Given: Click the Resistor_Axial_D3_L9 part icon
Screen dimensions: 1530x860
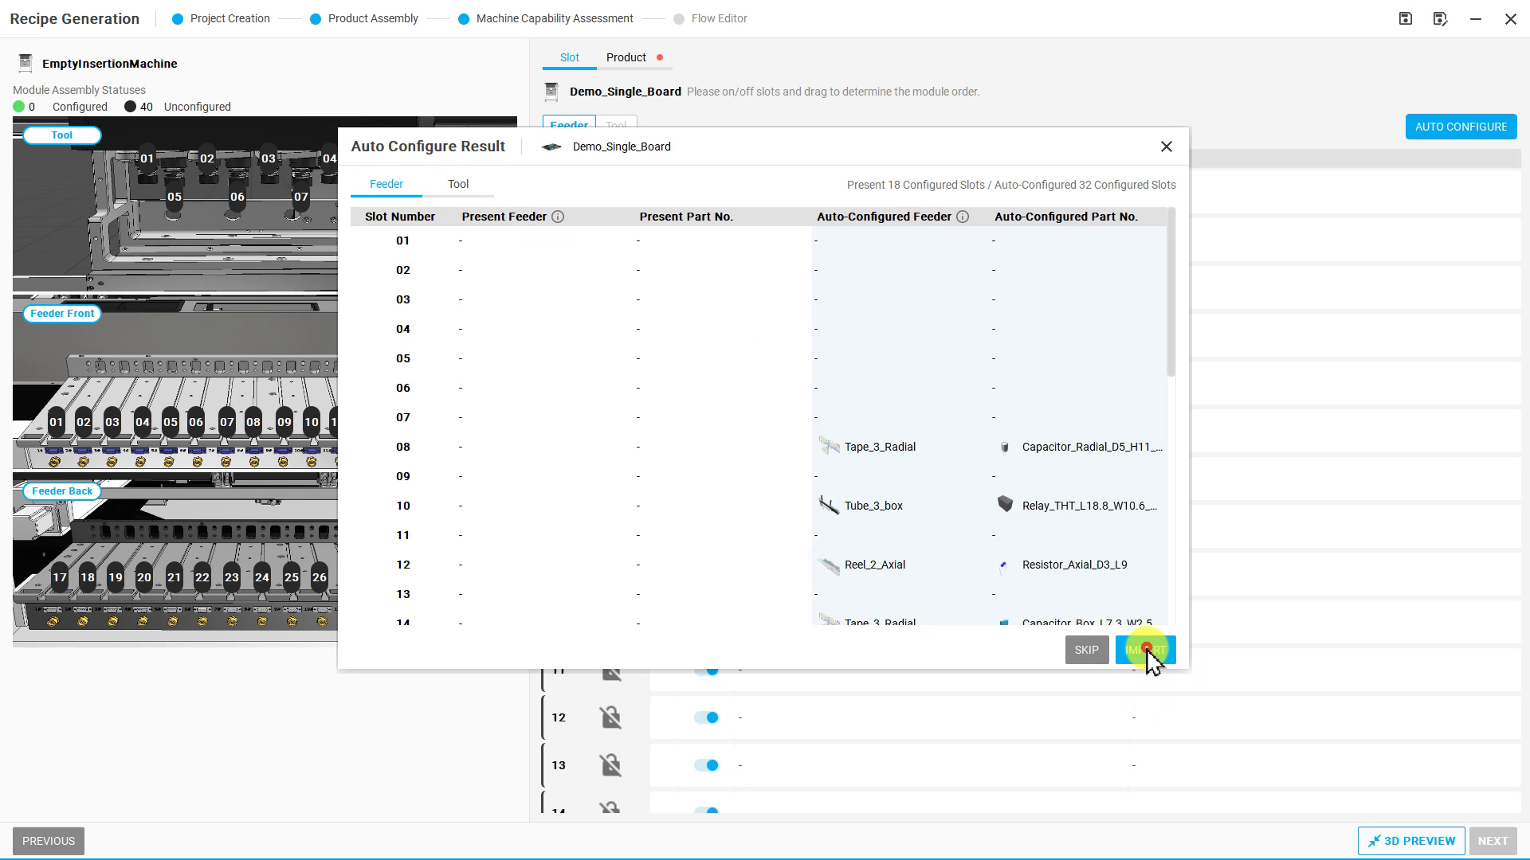Looking at the screenshot, I should 1003,566.
